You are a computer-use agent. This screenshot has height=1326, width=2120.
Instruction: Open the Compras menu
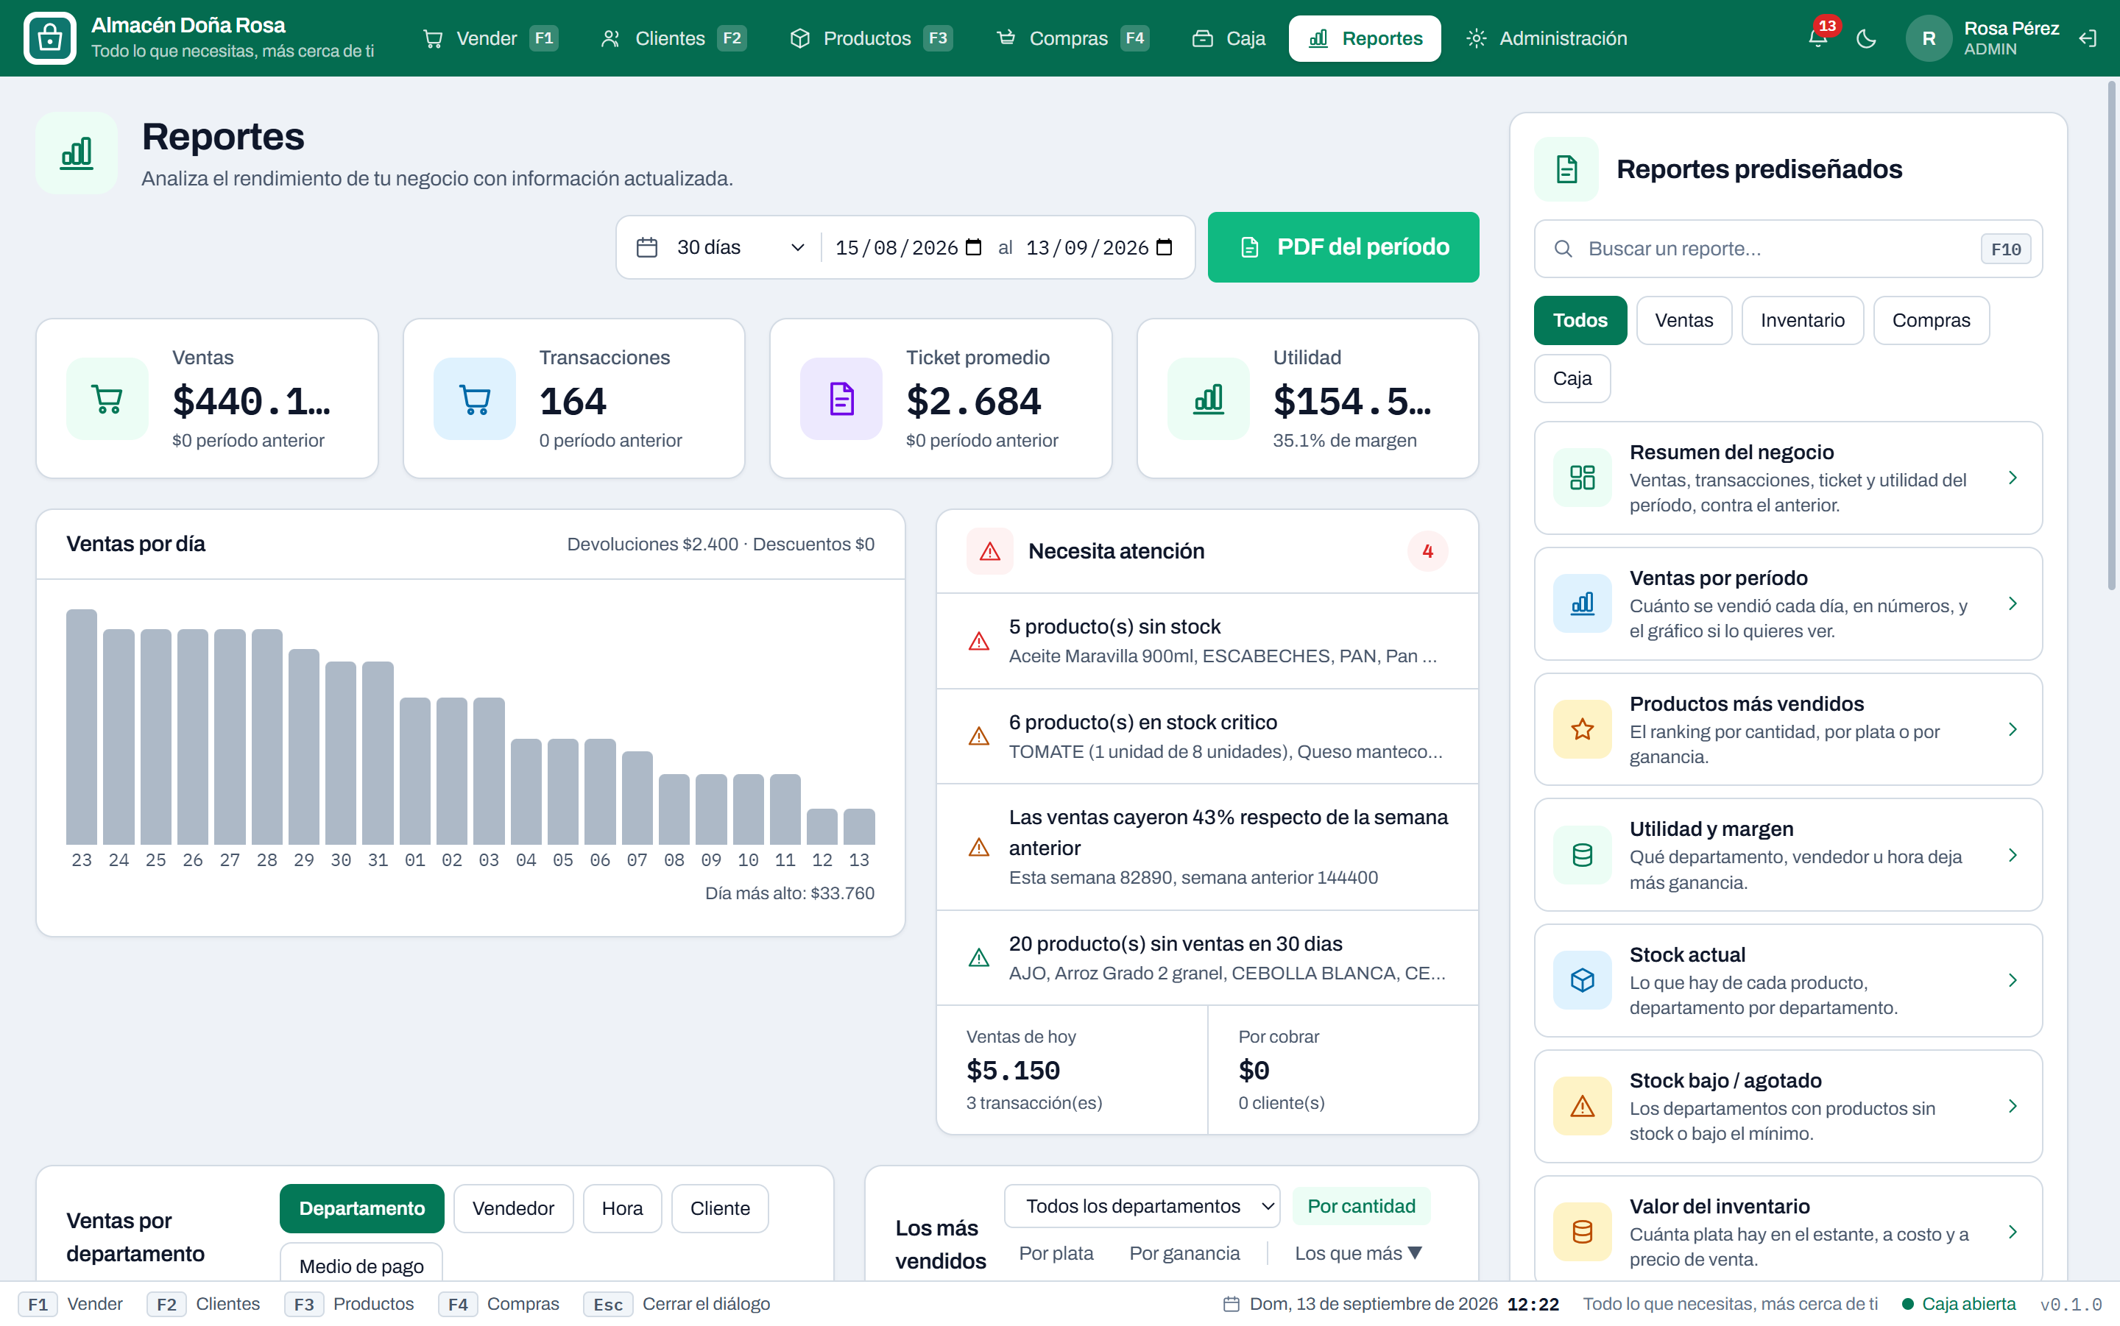(x=1072, y=38)
